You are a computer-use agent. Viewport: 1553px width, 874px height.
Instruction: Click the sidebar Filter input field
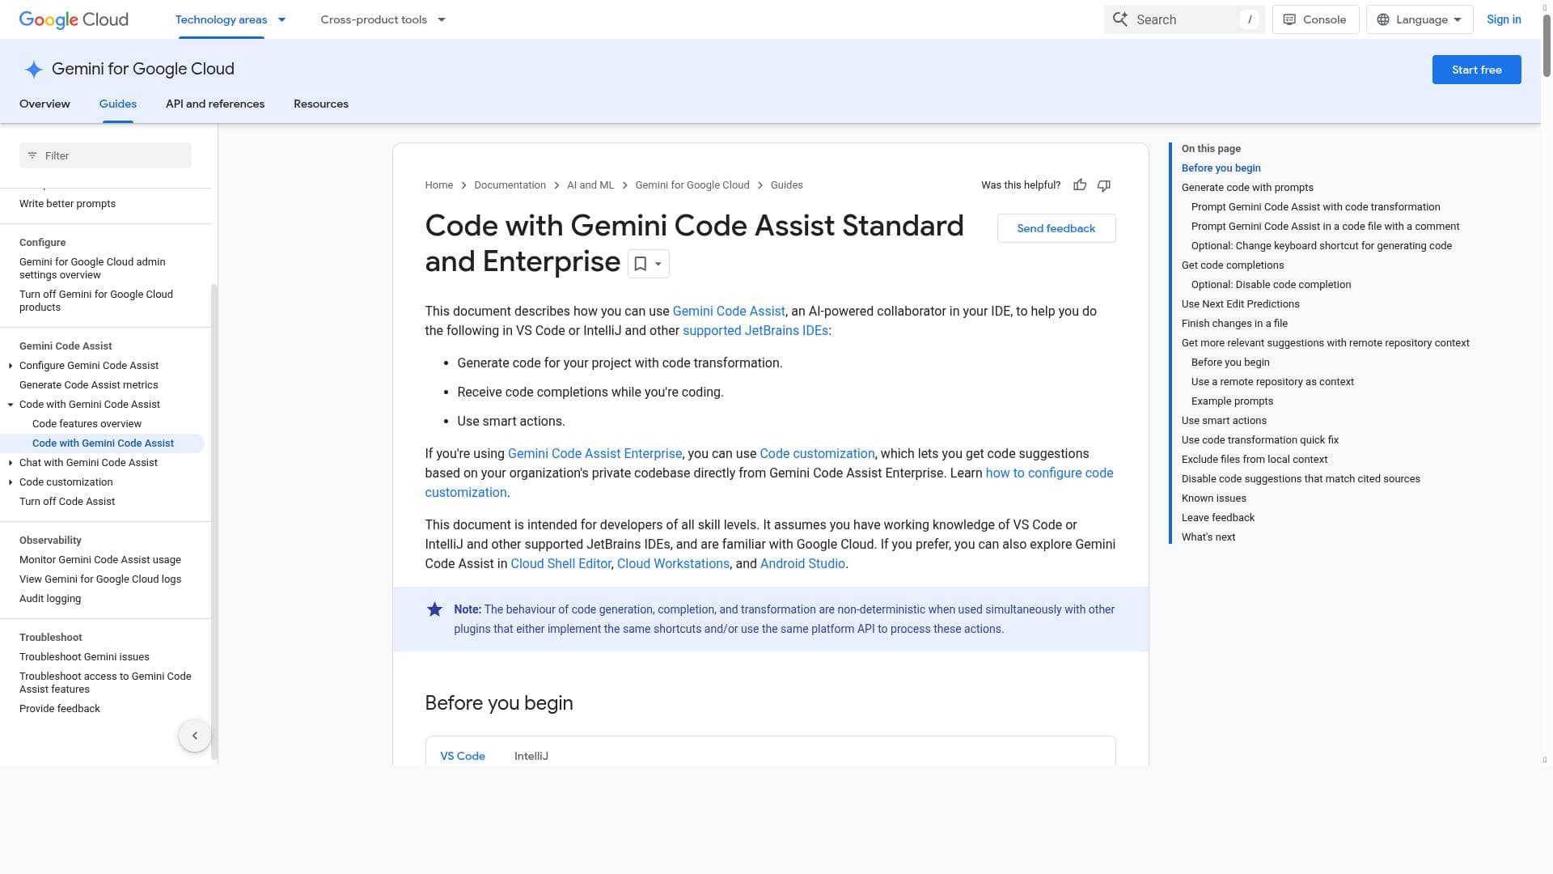coord(105,155)
